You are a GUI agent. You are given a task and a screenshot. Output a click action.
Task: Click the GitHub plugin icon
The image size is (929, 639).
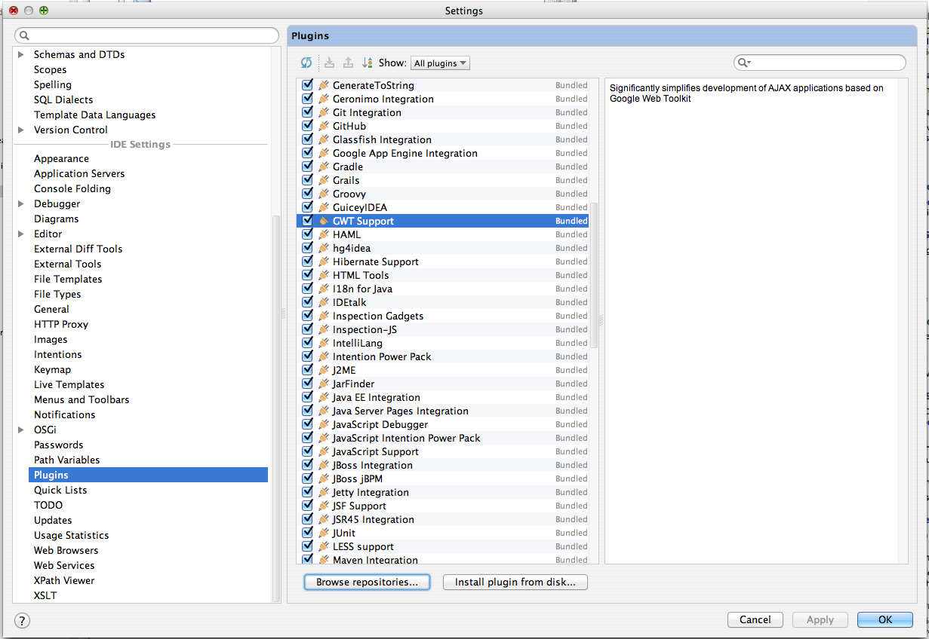pyautogui.click(x=324, y=126)
